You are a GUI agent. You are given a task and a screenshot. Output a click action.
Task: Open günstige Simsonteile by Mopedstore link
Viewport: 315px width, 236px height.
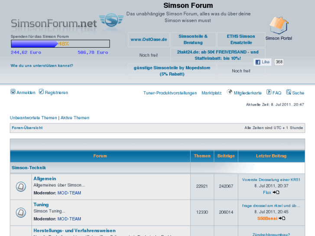coord(172,71)
